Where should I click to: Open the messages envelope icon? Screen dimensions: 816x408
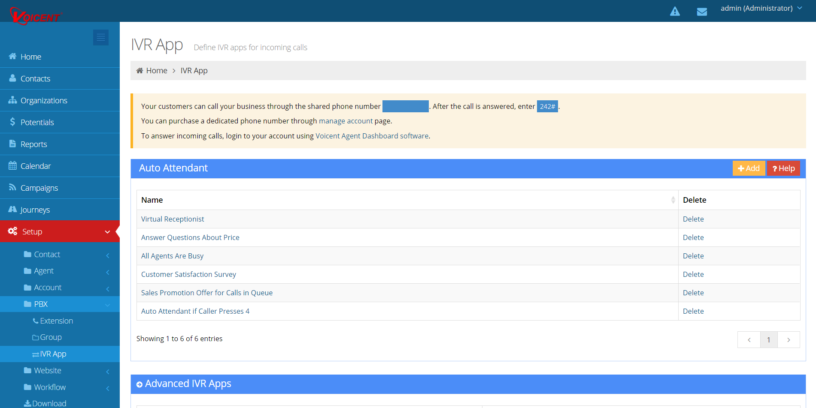[x=702, y=12]
